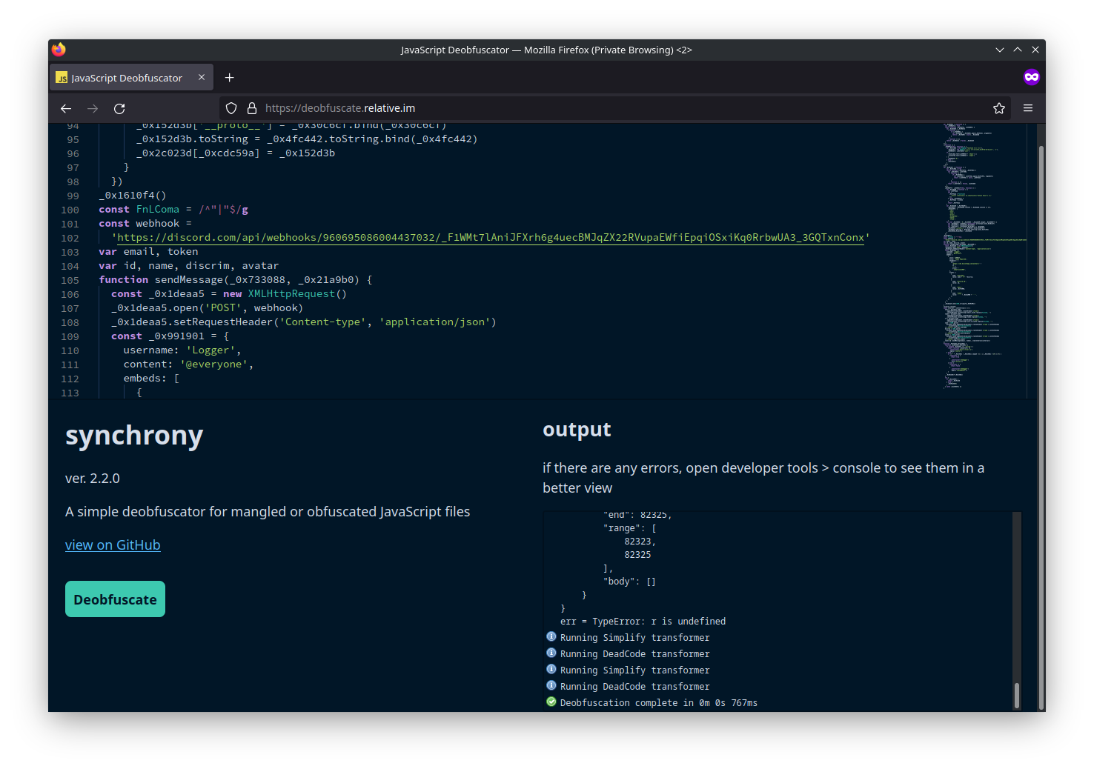Click line number 102 in the gutter
The width and height of the screenshot is (1094, 769).
70,239
